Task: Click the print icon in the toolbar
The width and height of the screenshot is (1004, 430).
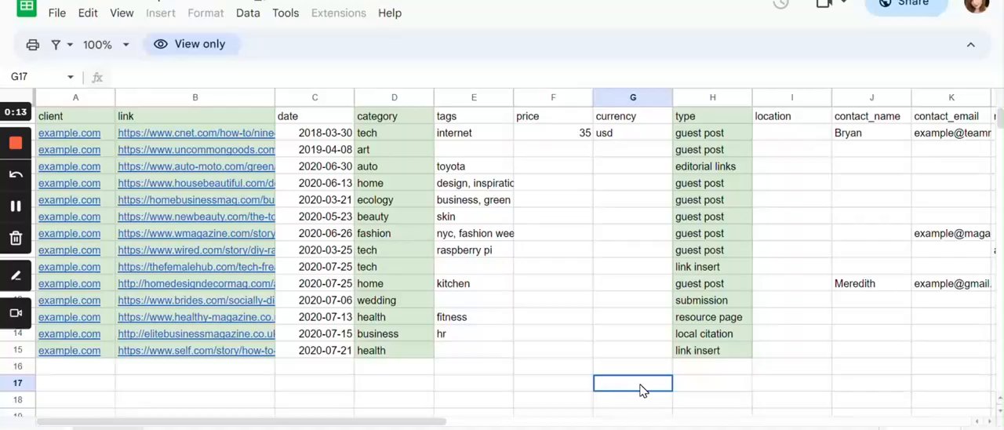Action: (32, 45)
